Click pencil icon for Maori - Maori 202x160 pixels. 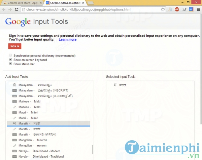[x=15, y=118]
